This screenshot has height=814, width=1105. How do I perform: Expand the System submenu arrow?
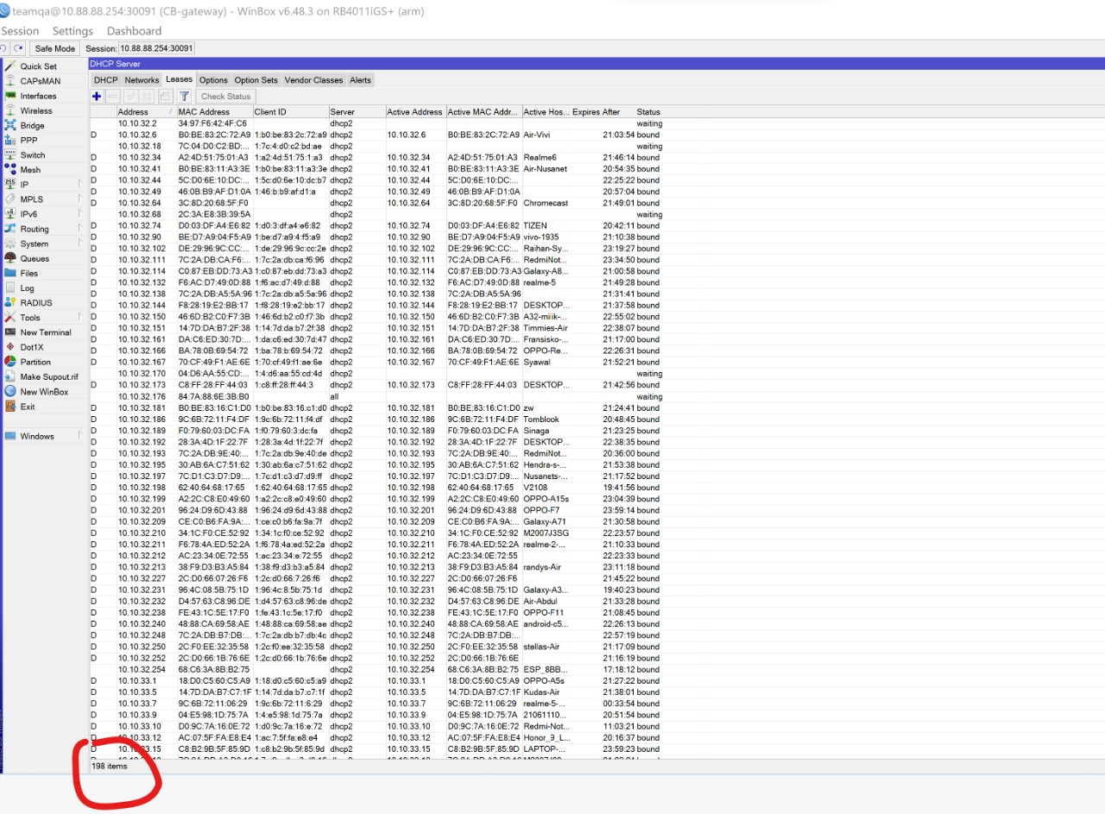point(79,243)
